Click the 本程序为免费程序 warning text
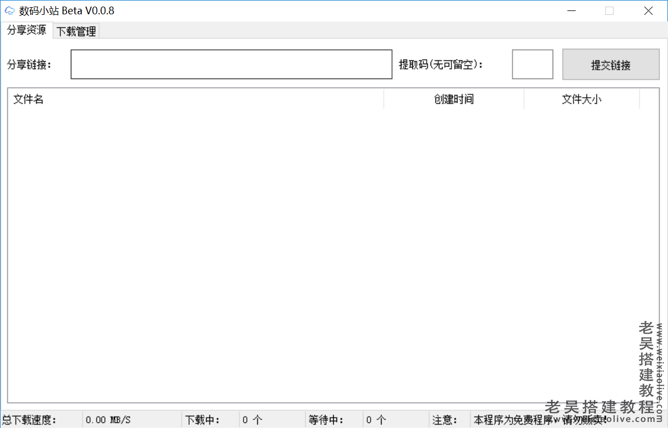Viewport: 668px width, 428px height. click(x=511, y=419)
